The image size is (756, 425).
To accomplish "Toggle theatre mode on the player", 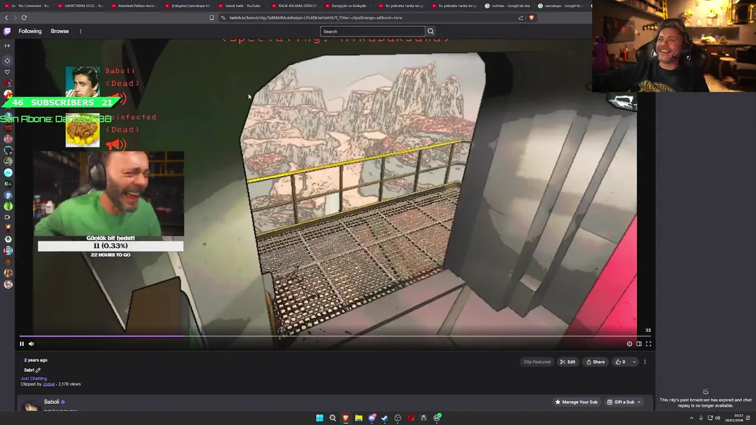I will point(639,344).
